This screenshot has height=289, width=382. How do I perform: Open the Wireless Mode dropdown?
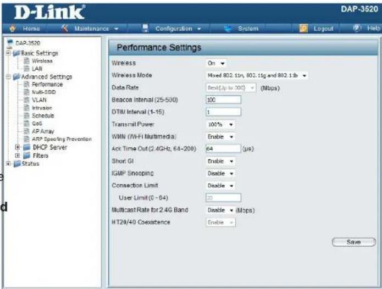pos(257,75)
